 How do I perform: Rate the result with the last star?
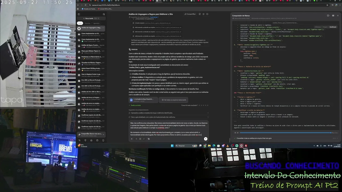[207, 105]
